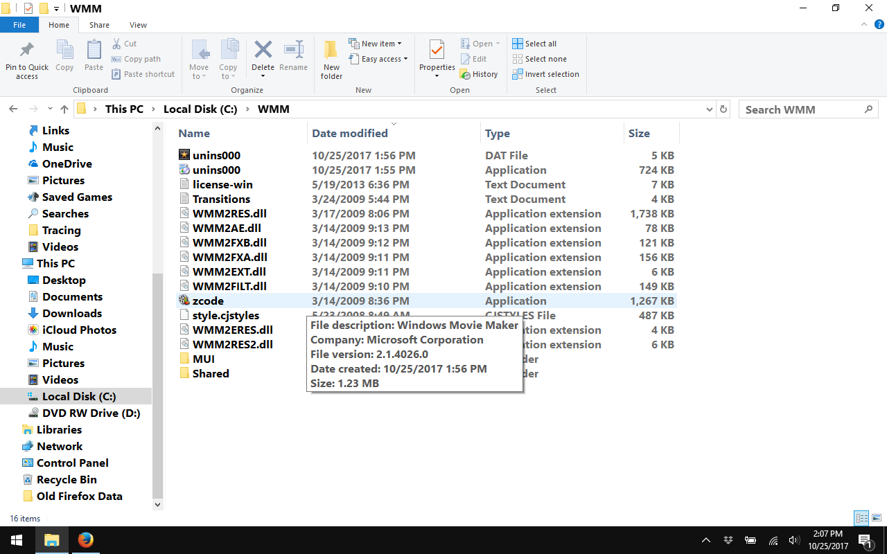Go up one folder level with the arrow
This screenshot has width=887, height=554.
click(x=64, y=109)
